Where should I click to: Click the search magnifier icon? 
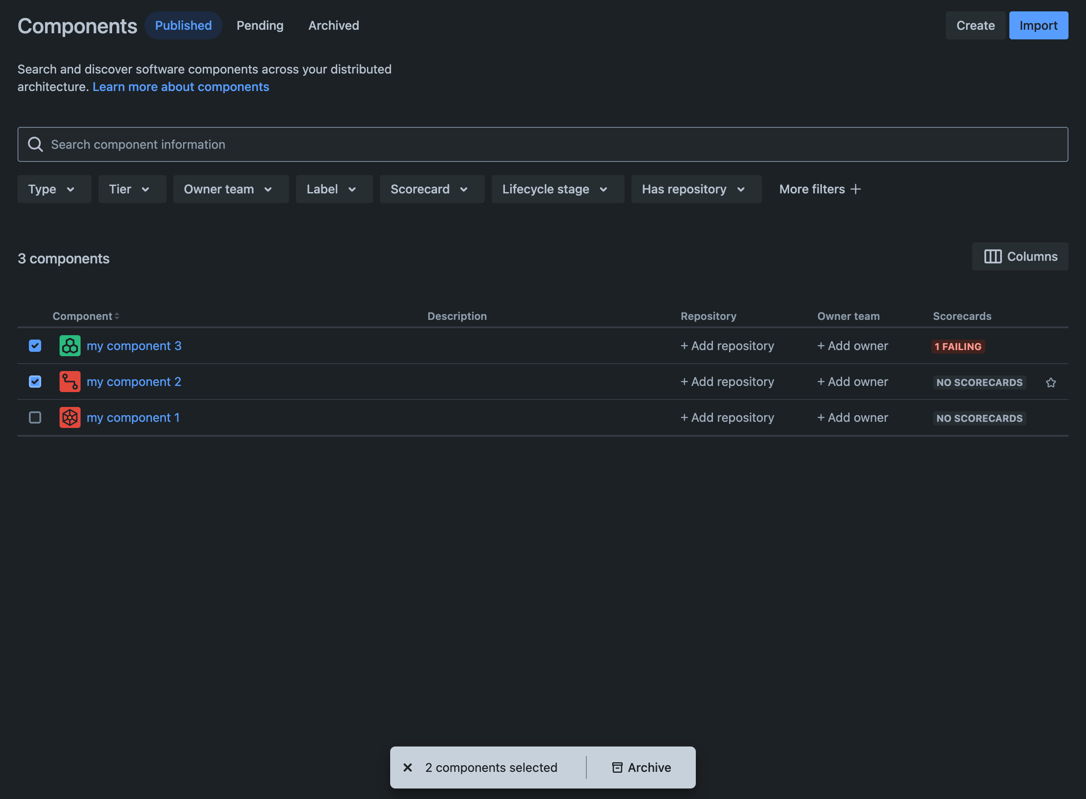(35, 144)
